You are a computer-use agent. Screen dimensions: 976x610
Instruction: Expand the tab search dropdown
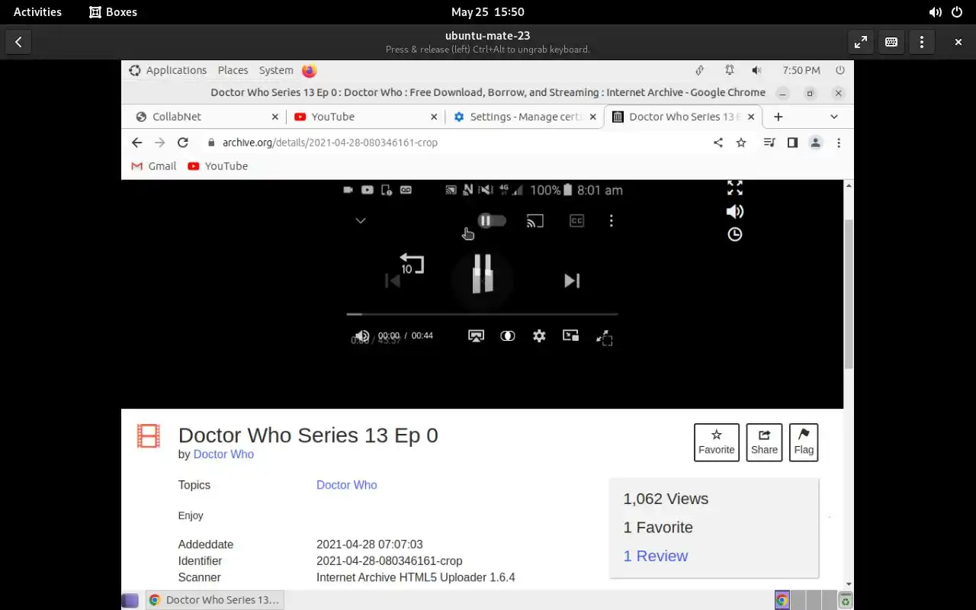point(834,117)
